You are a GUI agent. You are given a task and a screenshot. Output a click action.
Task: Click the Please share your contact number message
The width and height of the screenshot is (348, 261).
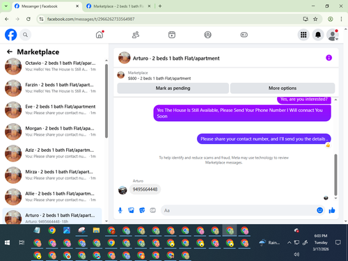264,139
